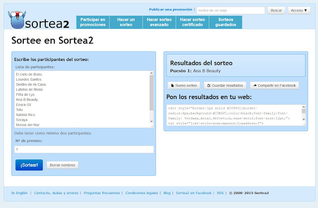The height and width of the screenshot is (208, 318).
Task: Open the RSS footer link
Action: (x=220, y=193)
